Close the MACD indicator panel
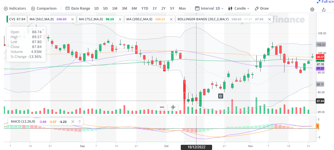 click(x=73, y=122)
